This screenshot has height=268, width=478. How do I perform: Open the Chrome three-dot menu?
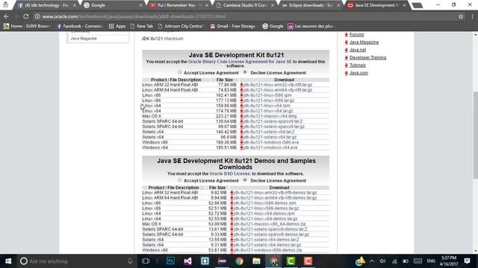pyautogui.click(x=472, y=16)
